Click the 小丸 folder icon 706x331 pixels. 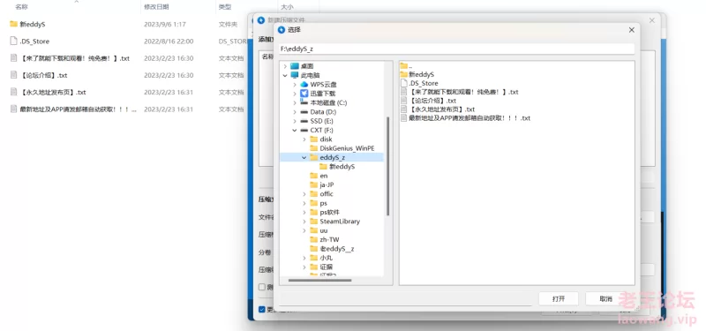coord(314,258)
